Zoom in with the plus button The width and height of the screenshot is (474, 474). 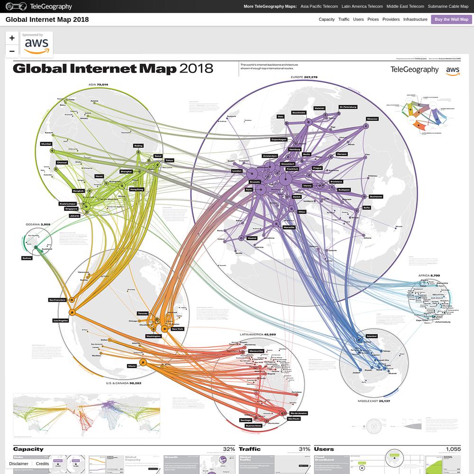click(x=12, y=38)
